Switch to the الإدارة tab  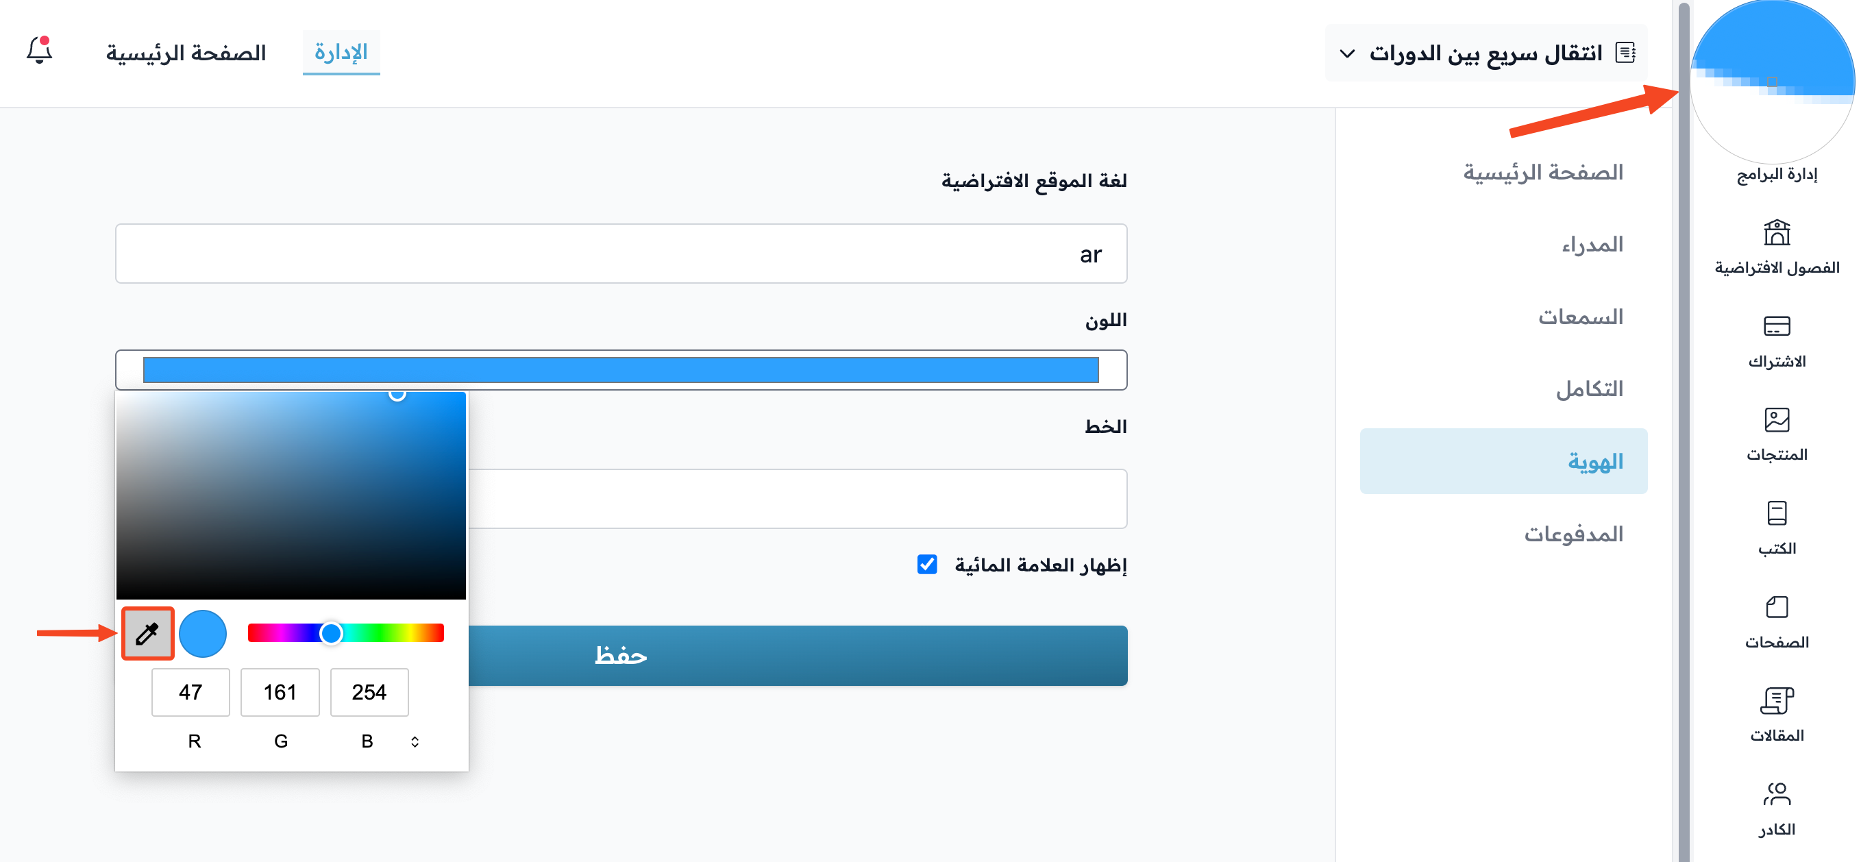[341, 52]
